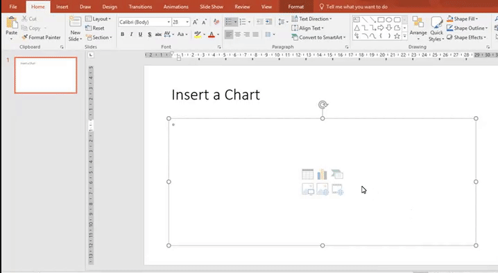Justify the text
The height and width of the screenshot is (273, 498).
click(256, 34)
